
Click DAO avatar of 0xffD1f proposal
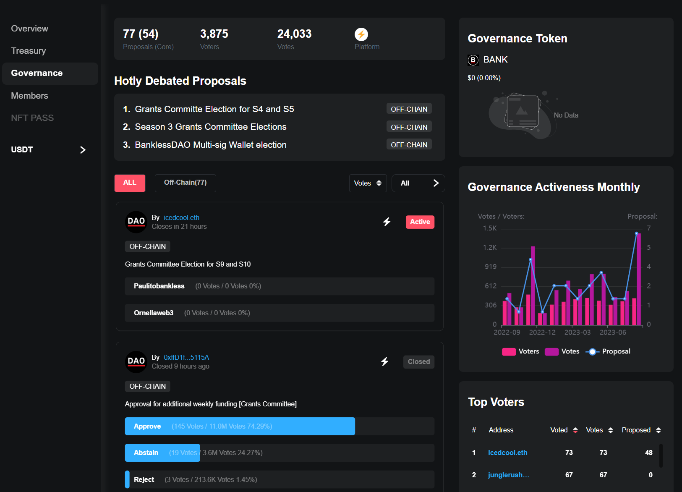pos(136,361)
